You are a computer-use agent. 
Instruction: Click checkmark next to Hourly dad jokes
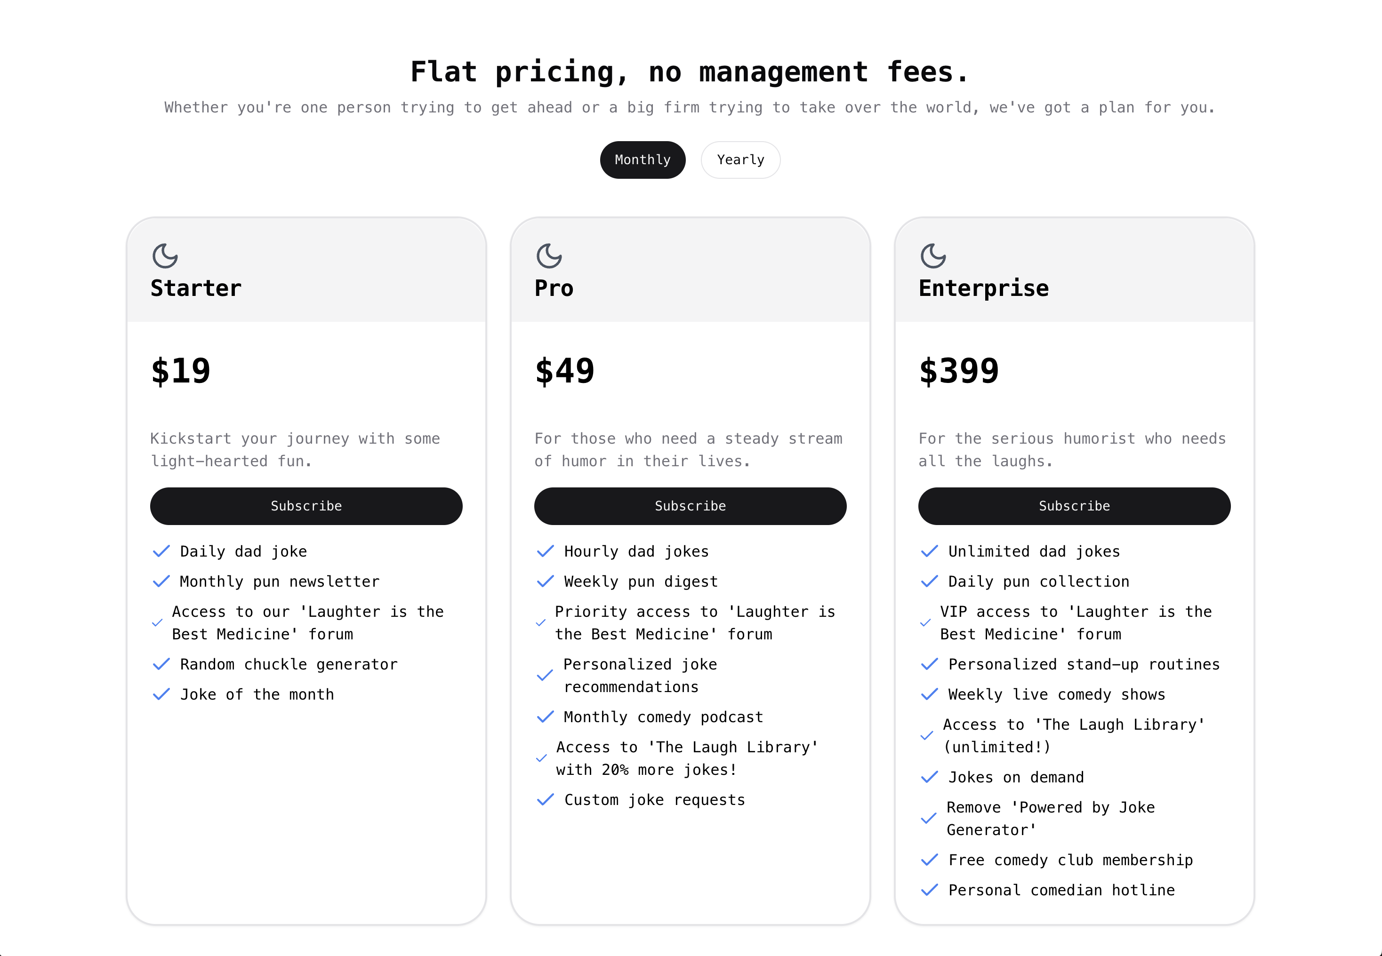click(x=546, y=551)
